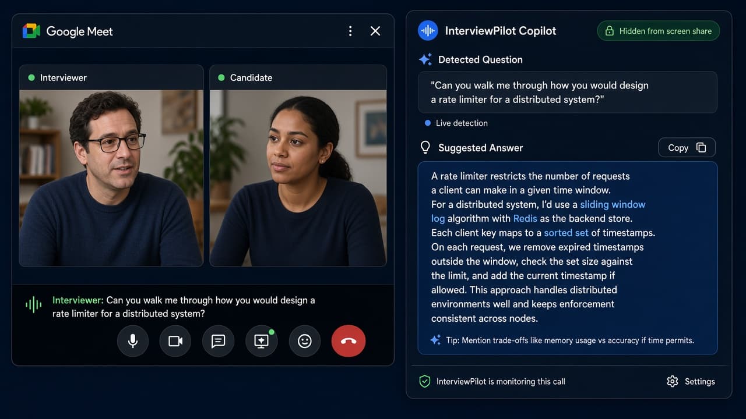
Task: Click the sparkle icon beside the Tip
Action: 435,340
